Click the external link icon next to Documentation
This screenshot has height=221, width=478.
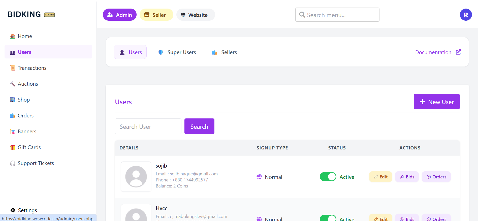coord(458,52)
